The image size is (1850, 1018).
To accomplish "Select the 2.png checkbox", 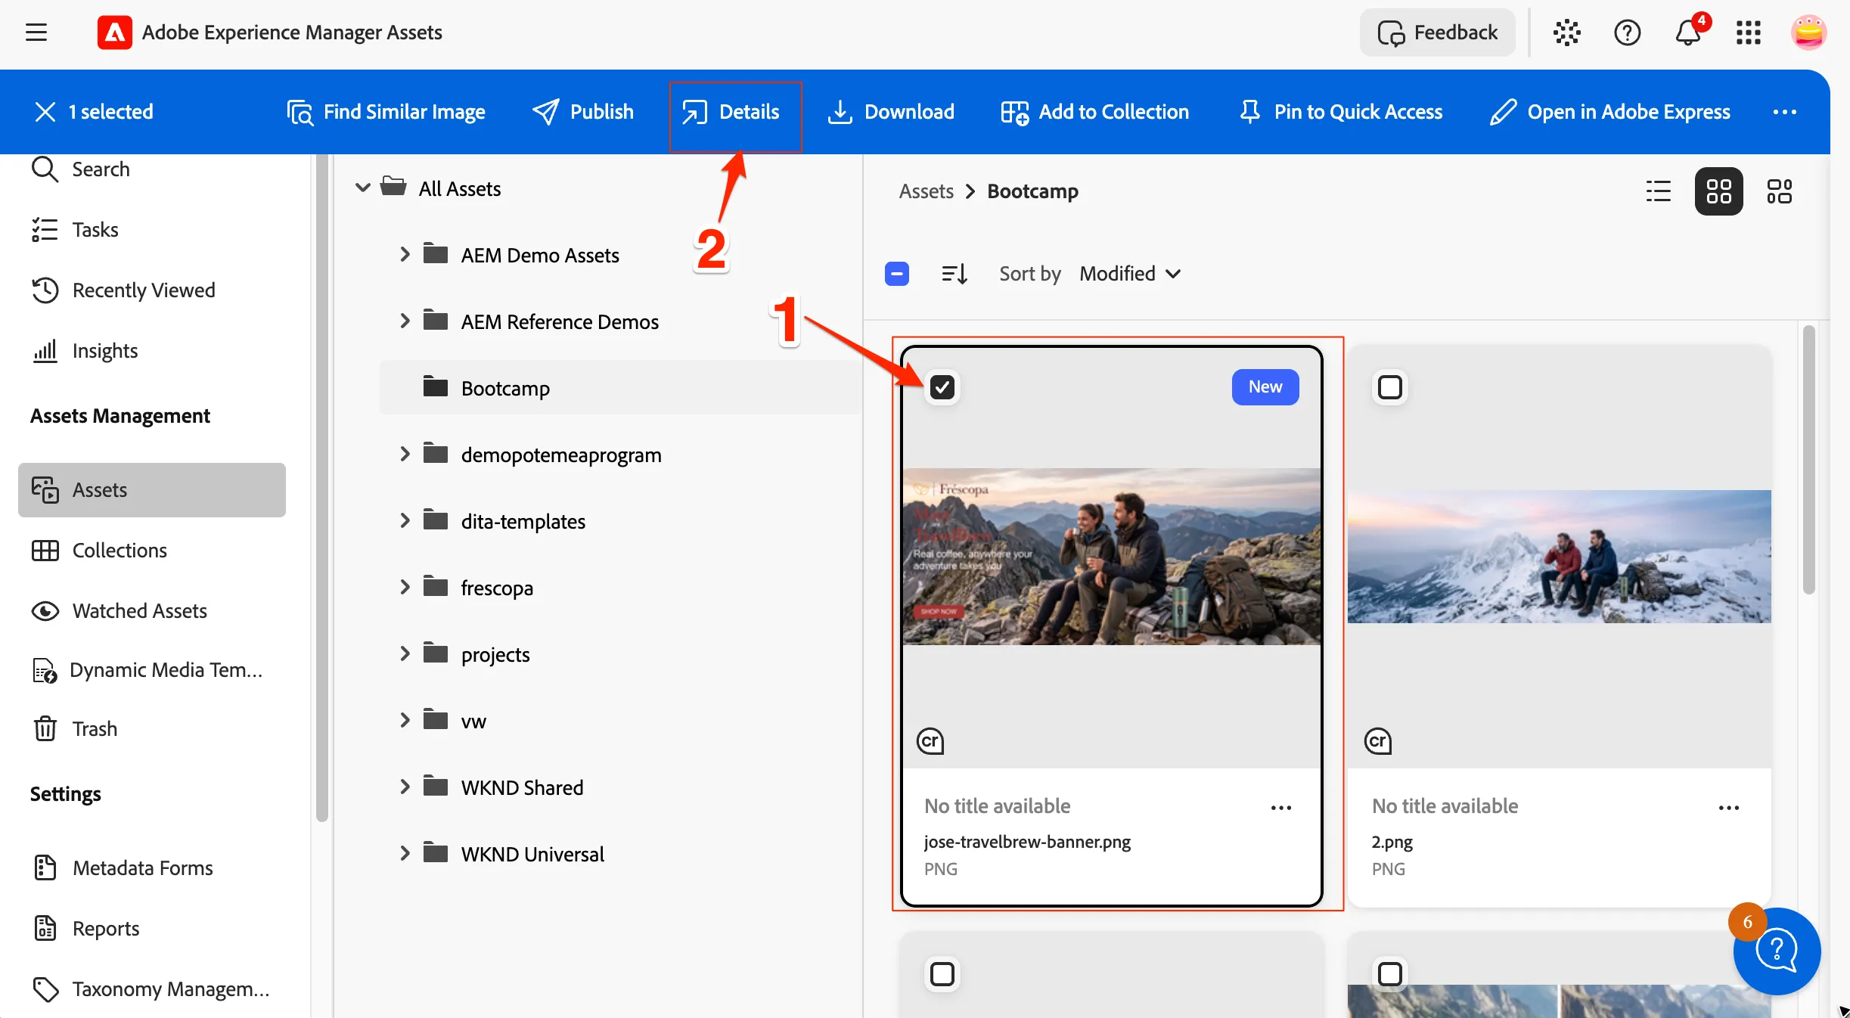I will pos(1390,387).
